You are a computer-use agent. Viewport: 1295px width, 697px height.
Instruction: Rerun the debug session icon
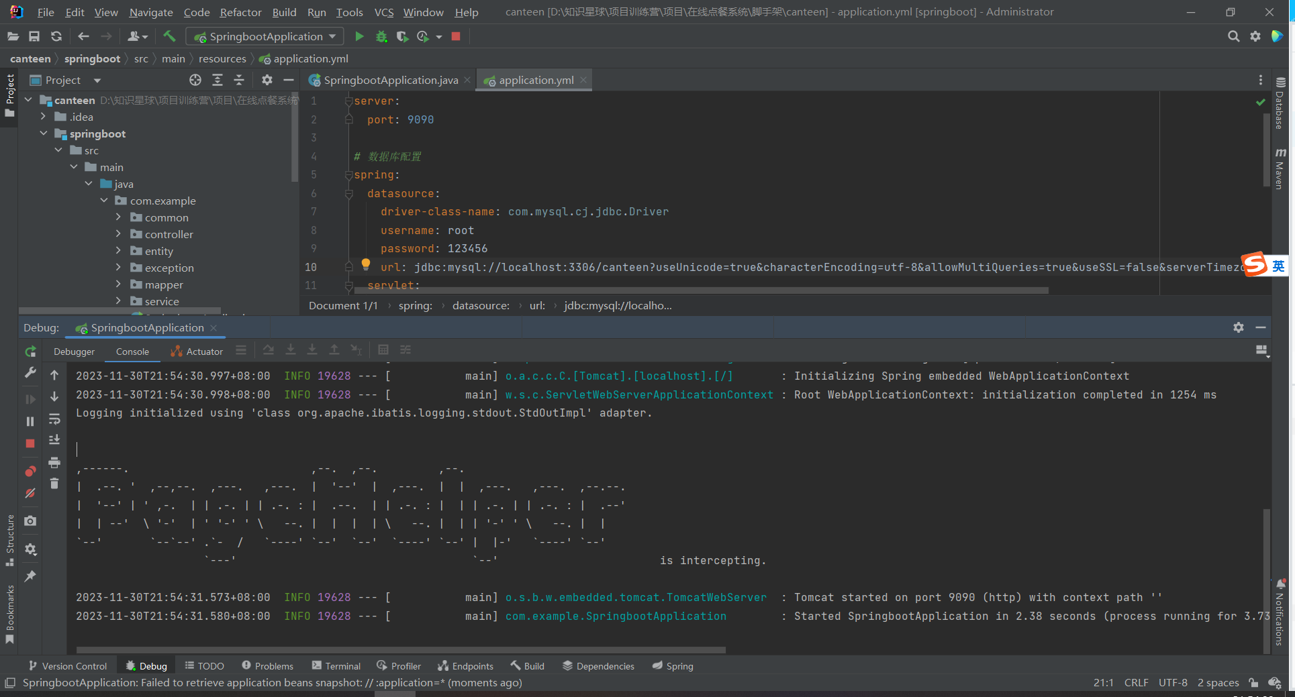(30, 351)
